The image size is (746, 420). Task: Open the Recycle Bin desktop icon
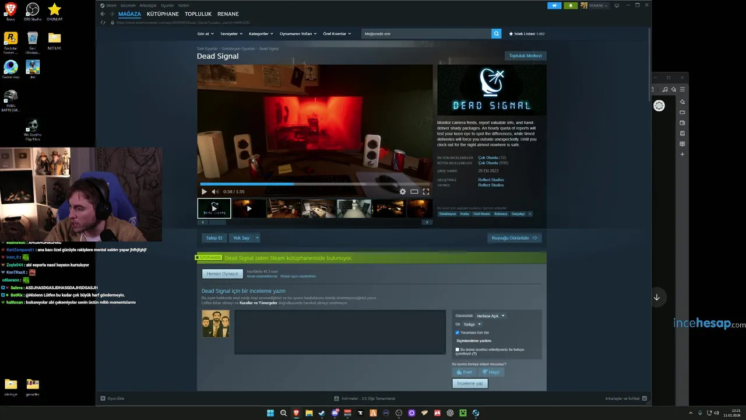point(33,42)
